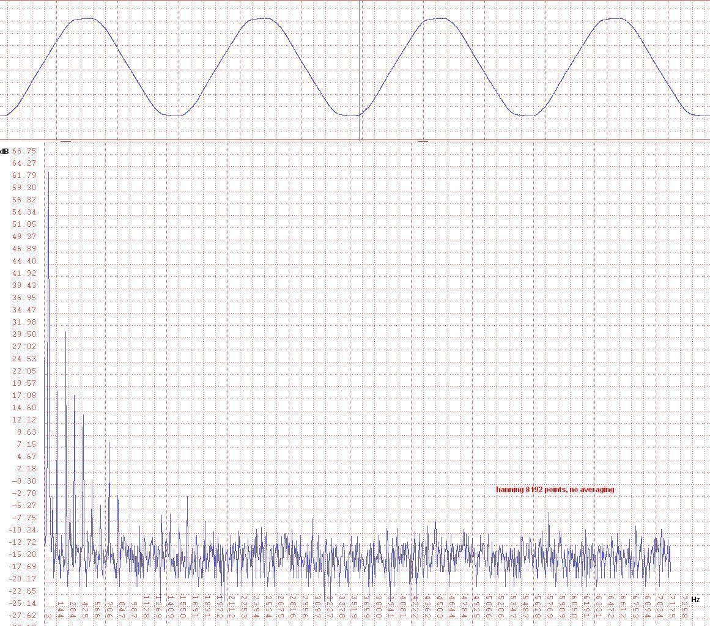Click the -25.14 dB axis value
The image size is (710, 626).
pyautogui.click(x=23, y=603)
